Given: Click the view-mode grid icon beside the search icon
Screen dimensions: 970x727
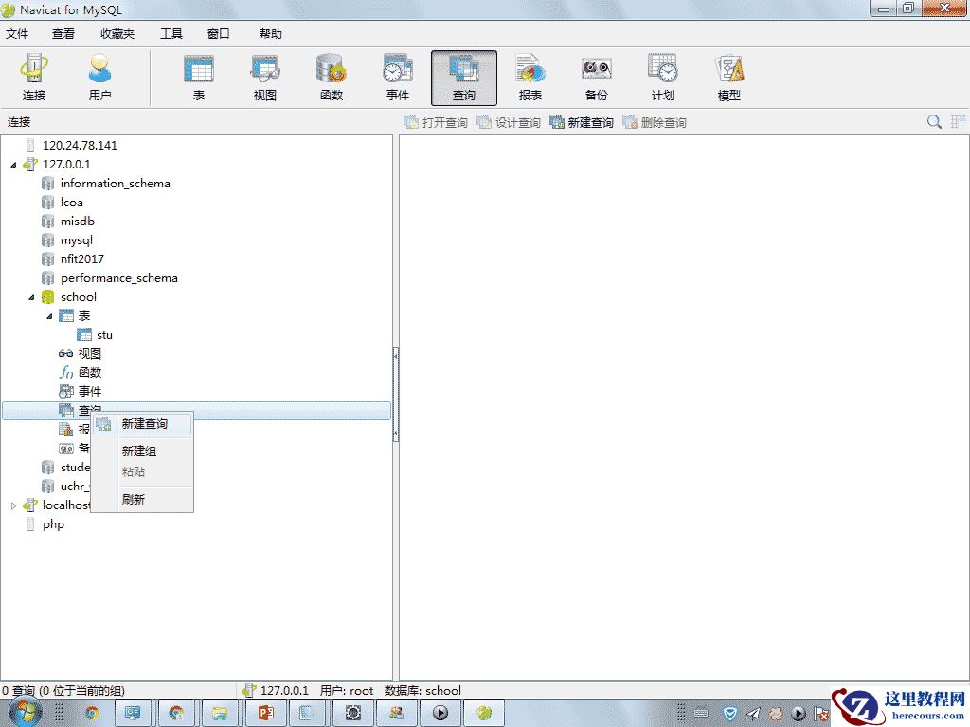Looking at the screenshot, I should [959, 122].
